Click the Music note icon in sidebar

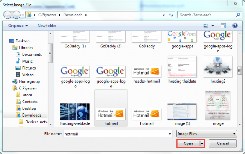(x=18, y=61)
